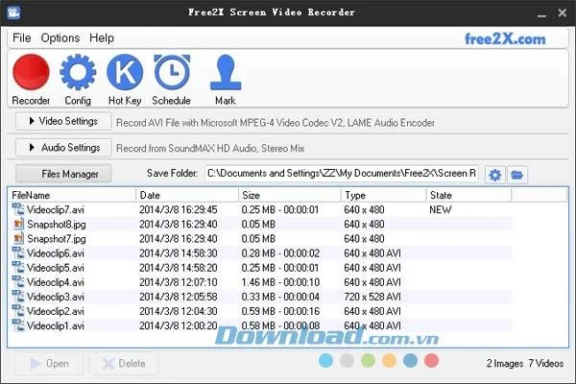This screenshot has height=384, width=576.
Task: Click the Mark stamp icon
Action: pos(226,72)
